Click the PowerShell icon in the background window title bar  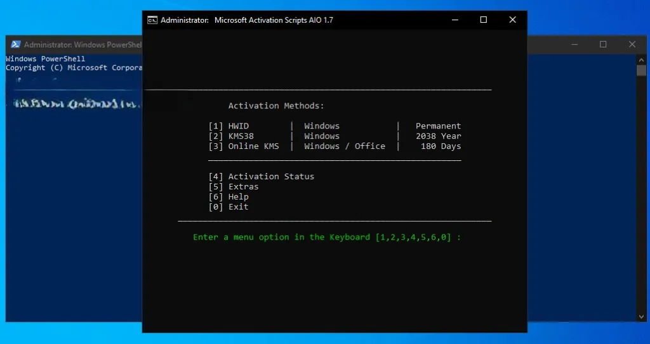(x=16, y=44)
